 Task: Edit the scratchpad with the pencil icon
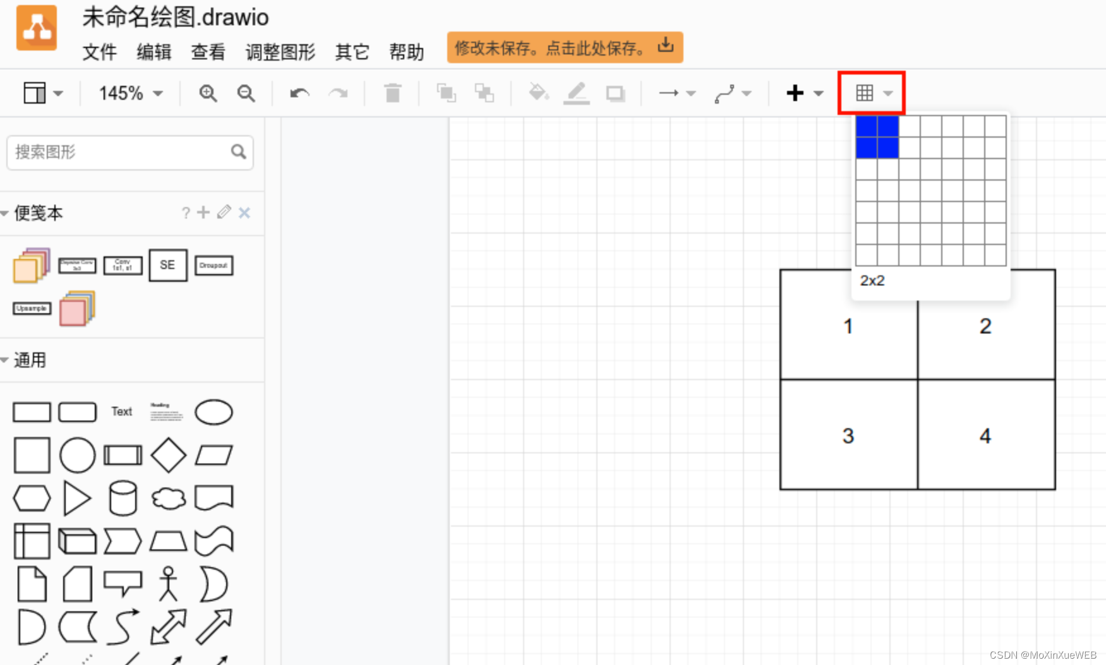pyautogui.click(x=224, y=213)
